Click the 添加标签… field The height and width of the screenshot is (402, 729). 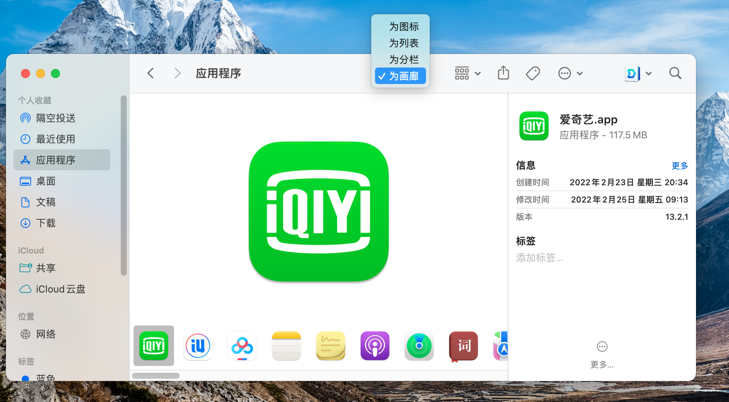540,258
